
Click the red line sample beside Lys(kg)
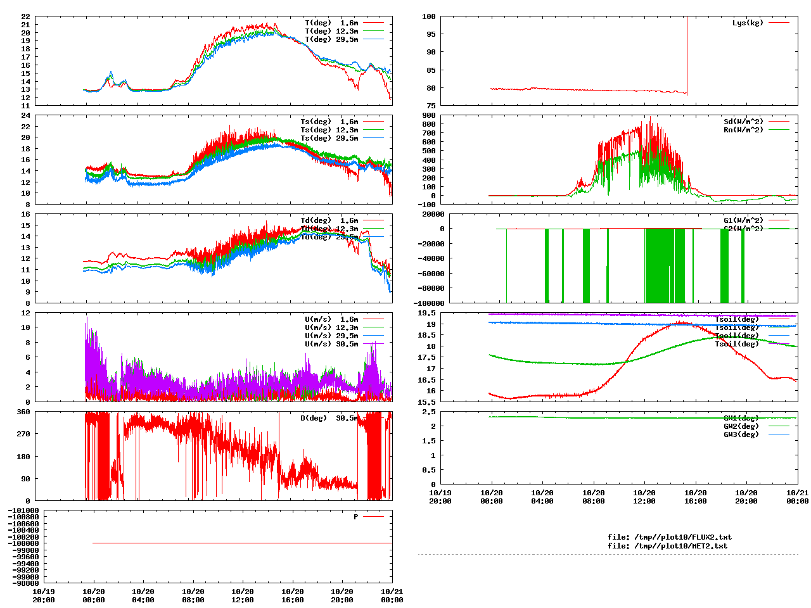pos(779,23)
